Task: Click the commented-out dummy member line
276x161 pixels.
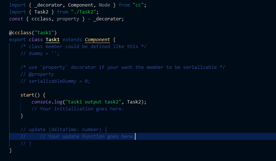Action: pos(40,54)
